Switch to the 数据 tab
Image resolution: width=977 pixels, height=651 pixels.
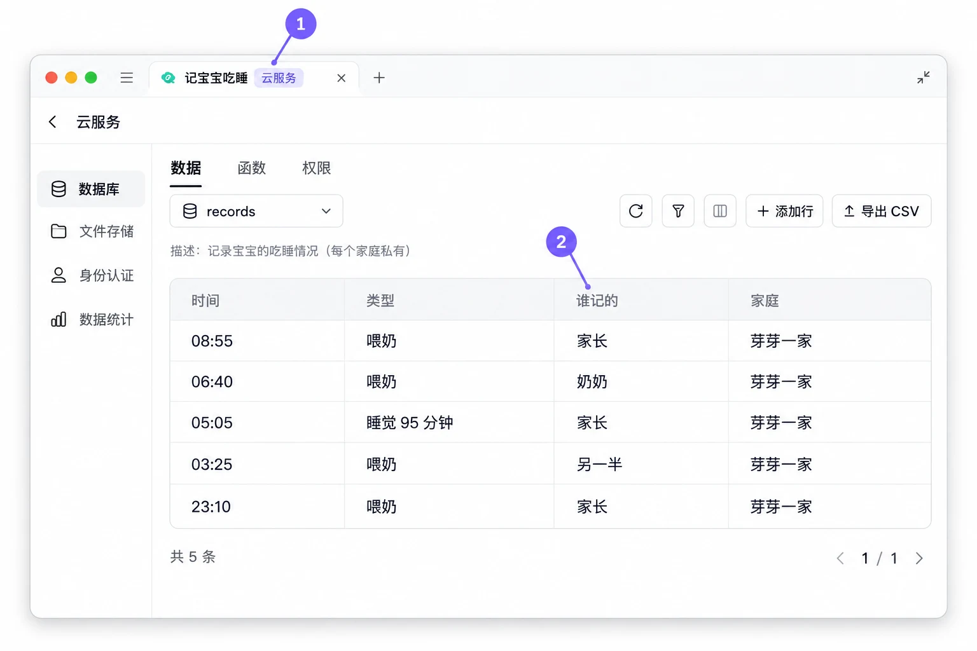pos(186,168)
